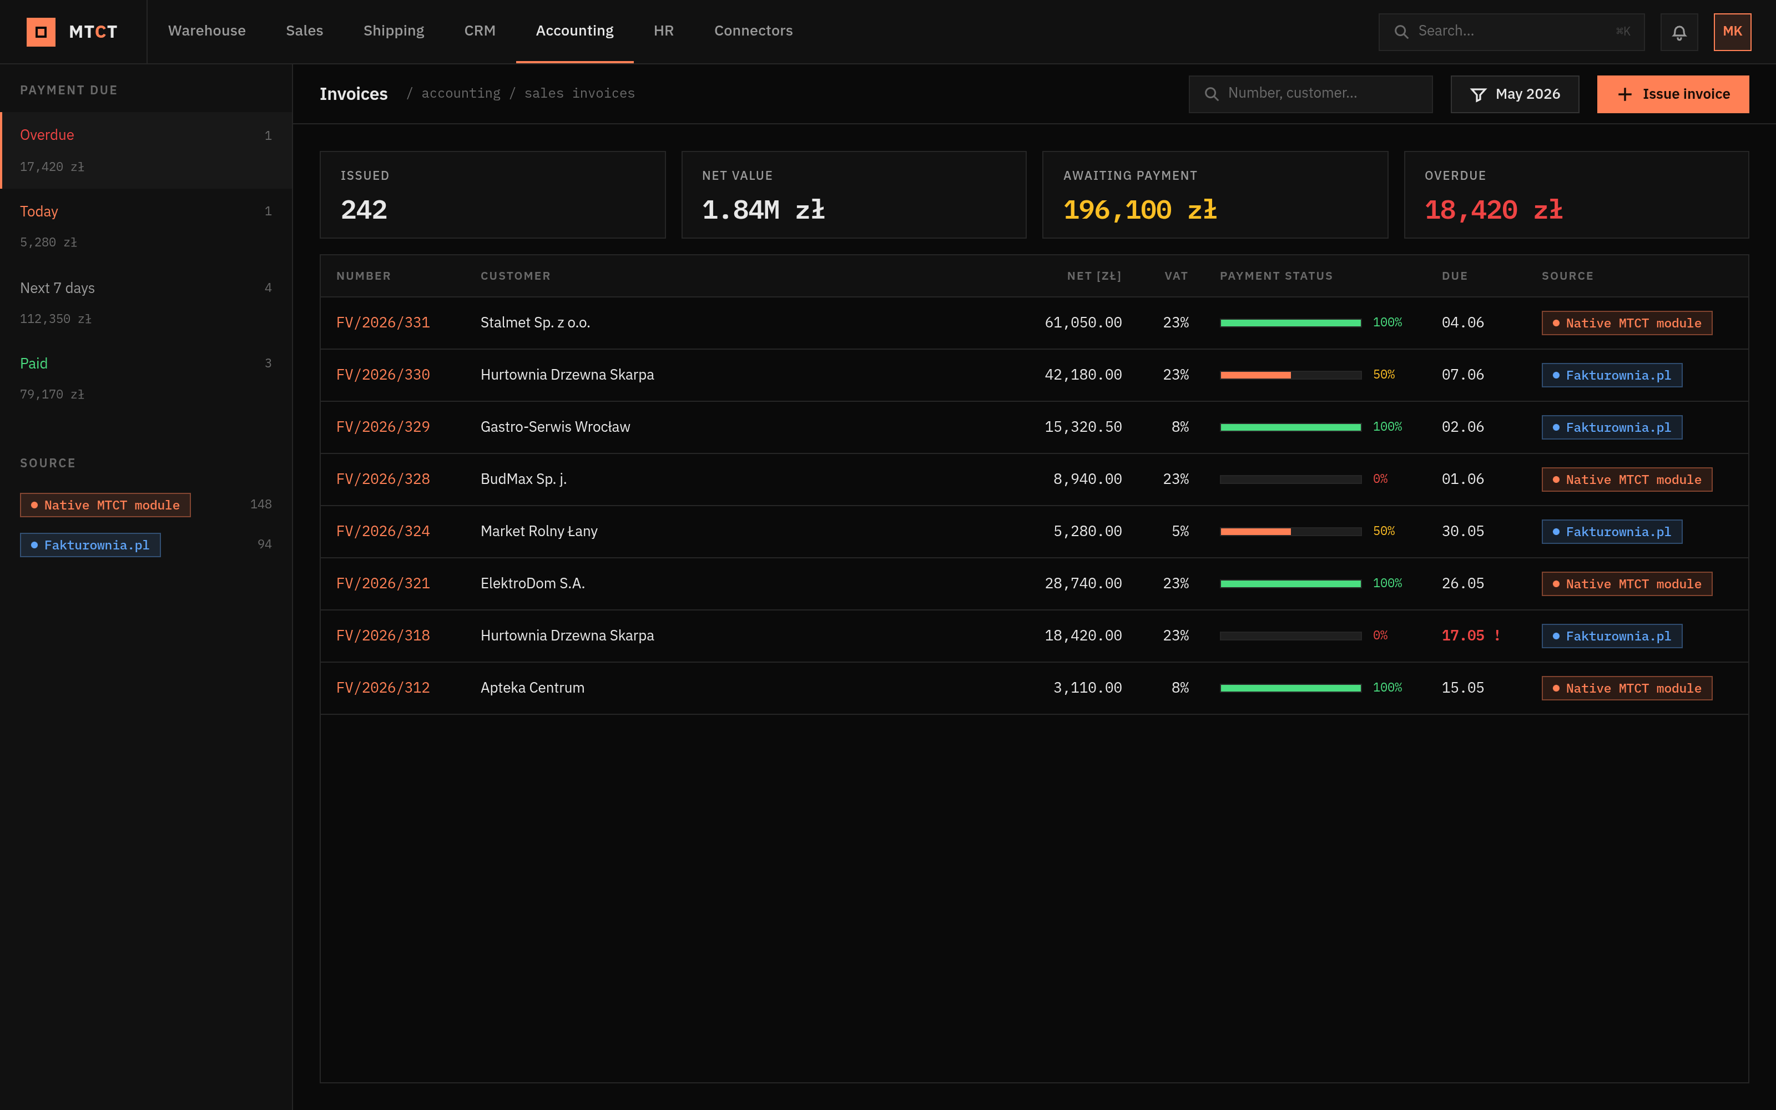
Task: Click the plus icon on Issue invoice
Action: coord(1625,95)
